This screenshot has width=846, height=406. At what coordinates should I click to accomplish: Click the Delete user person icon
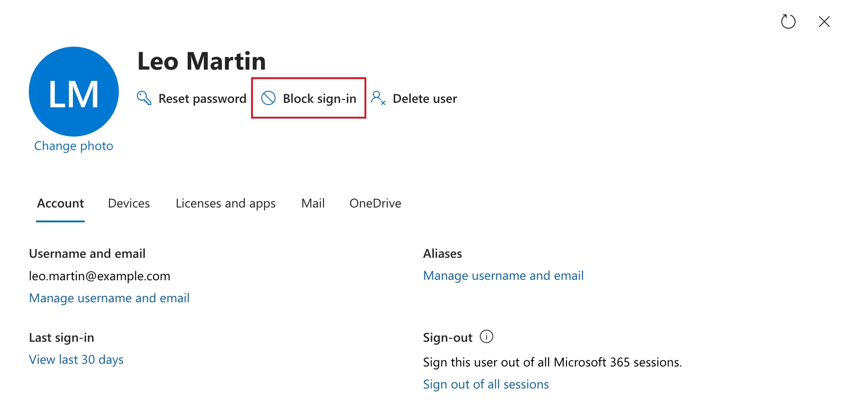pyautogui.click(x=378, y=98)
